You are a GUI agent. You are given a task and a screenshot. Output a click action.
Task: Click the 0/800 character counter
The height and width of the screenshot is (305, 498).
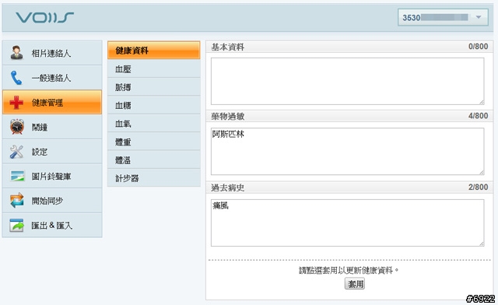point(478,47)
